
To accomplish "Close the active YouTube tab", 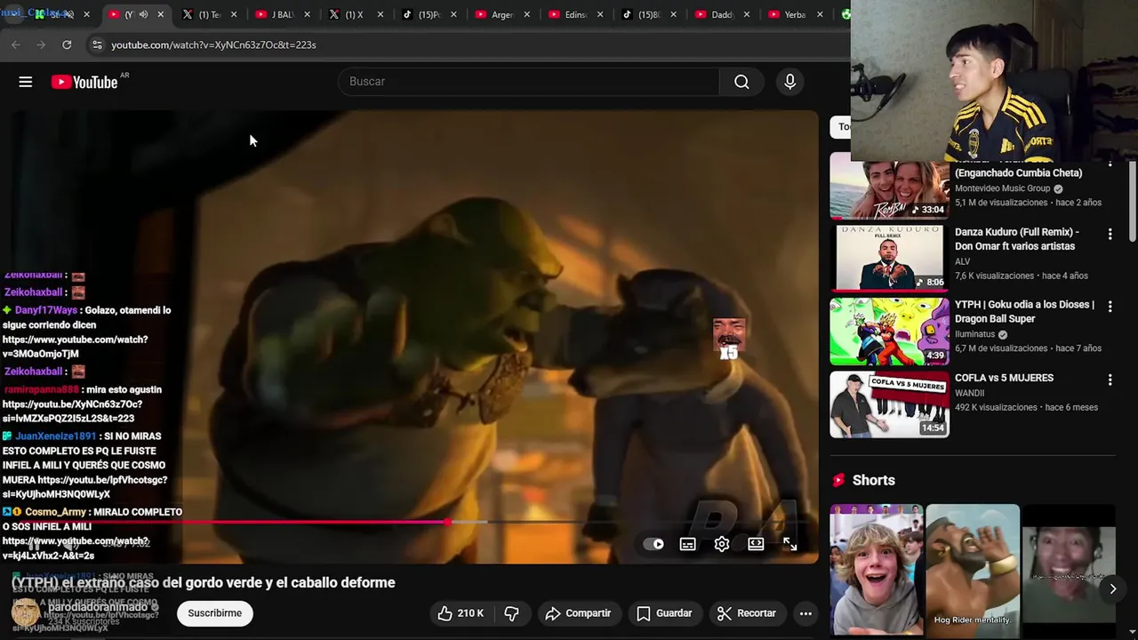I will pos(161,14).
